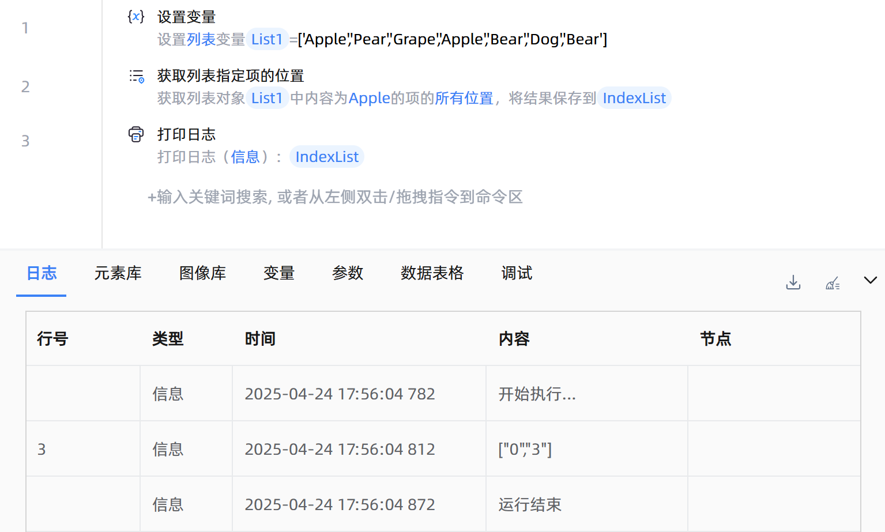Open the 图像库 tab
The image size is (885, 532).
click(202, 273)
